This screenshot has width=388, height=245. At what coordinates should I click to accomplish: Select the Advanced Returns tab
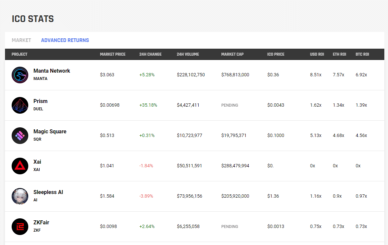65,40
